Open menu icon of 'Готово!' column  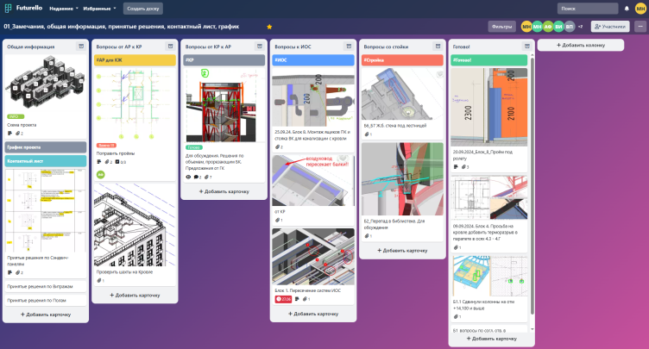pos(527,47)
